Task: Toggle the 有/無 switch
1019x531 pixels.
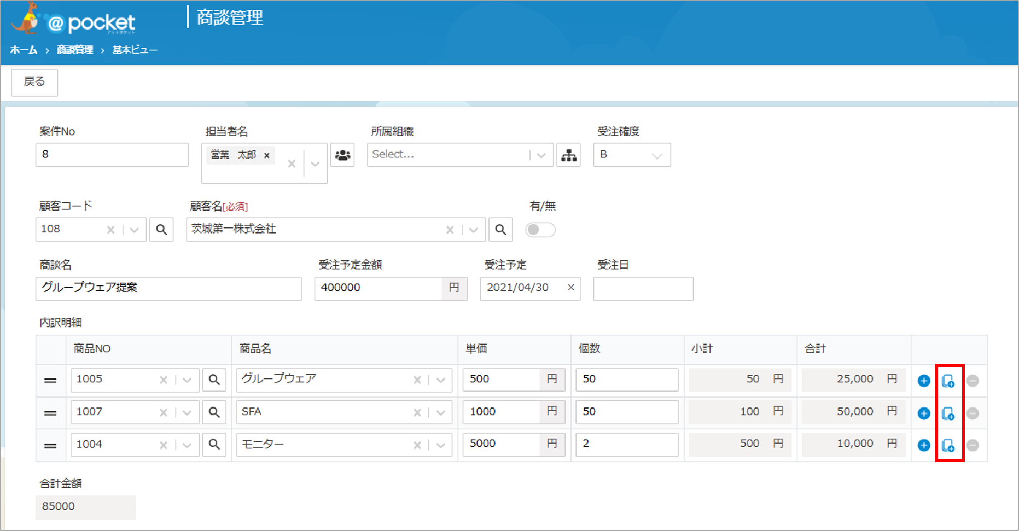Action: 540,230
